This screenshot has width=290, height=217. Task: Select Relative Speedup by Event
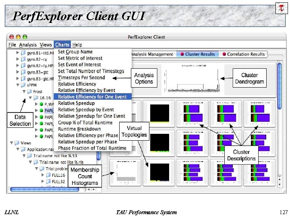(x=93, y=110)
